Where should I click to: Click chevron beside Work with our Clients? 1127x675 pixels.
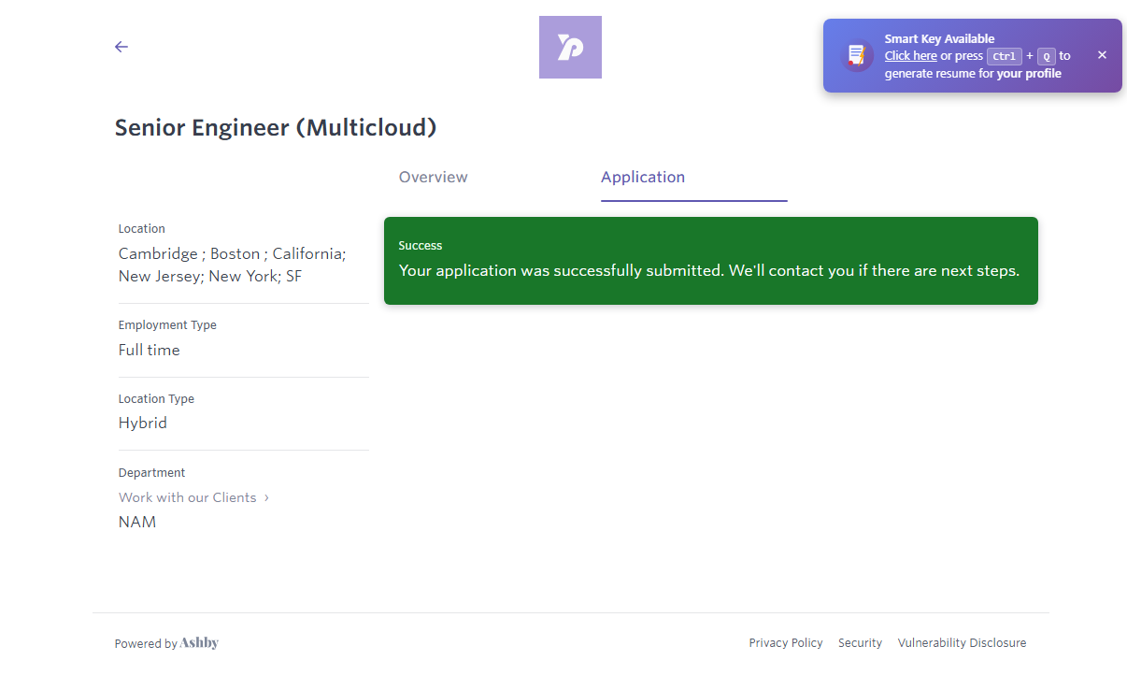pos(266,497)
